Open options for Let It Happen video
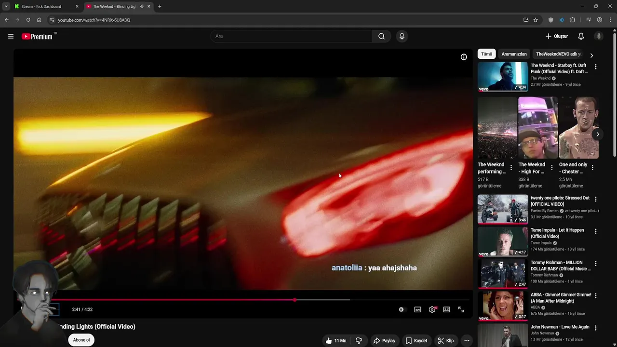 tap(596, 231)
